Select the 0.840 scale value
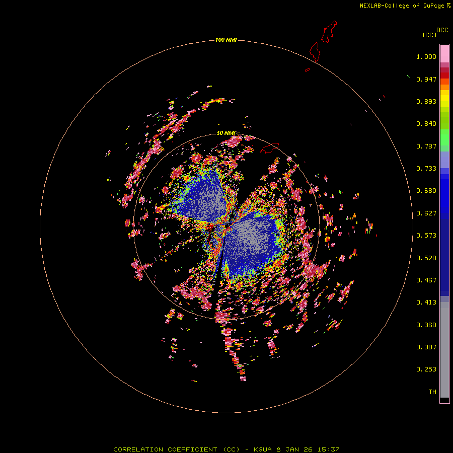The image size is (453, 453). 426,124
